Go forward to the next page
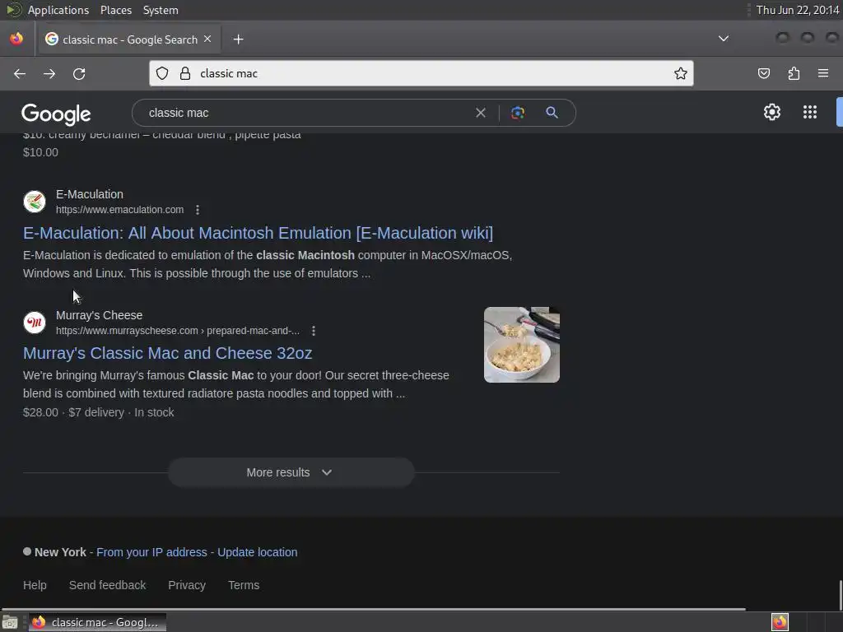Viewport: 843px width, 632px height. coord(49,73)
